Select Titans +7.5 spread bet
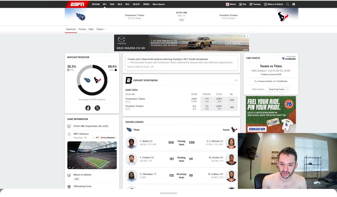Image resolution: width=337 pixels, height=197 pixels. 206,100
